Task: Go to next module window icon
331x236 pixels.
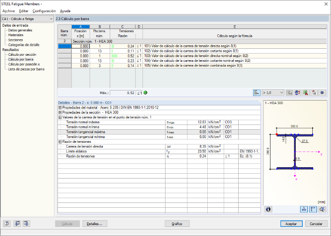Action: coord(26,223)
